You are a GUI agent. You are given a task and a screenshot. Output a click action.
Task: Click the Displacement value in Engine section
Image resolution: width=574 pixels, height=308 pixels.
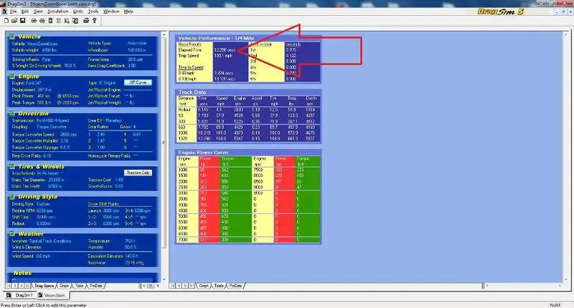click(x=44, y=90)
